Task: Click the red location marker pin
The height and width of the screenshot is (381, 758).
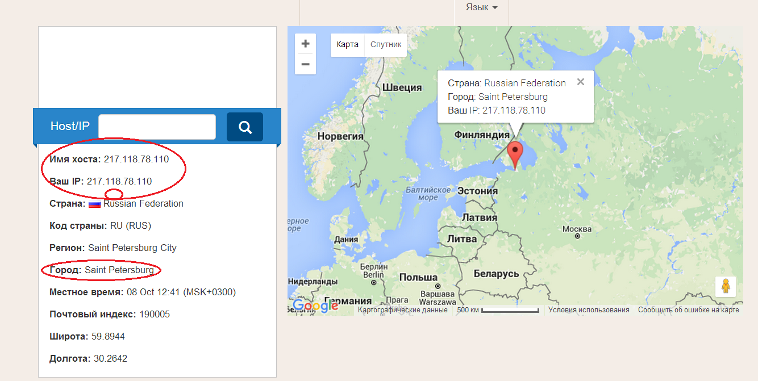Action: [515, 153]
